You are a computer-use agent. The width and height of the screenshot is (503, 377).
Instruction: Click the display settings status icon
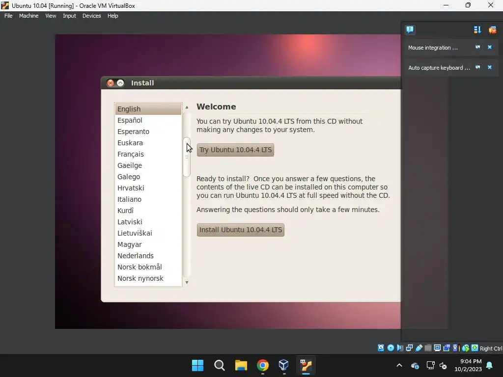pos(437,348)
